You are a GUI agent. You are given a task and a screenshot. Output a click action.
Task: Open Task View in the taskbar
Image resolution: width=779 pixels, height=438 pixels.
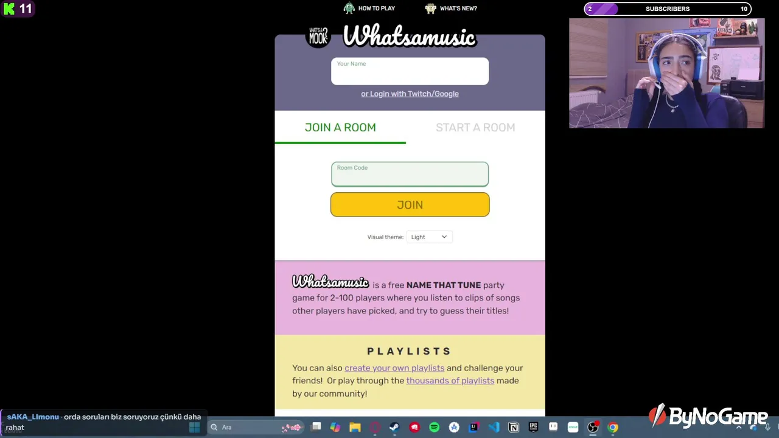point(316,427)
